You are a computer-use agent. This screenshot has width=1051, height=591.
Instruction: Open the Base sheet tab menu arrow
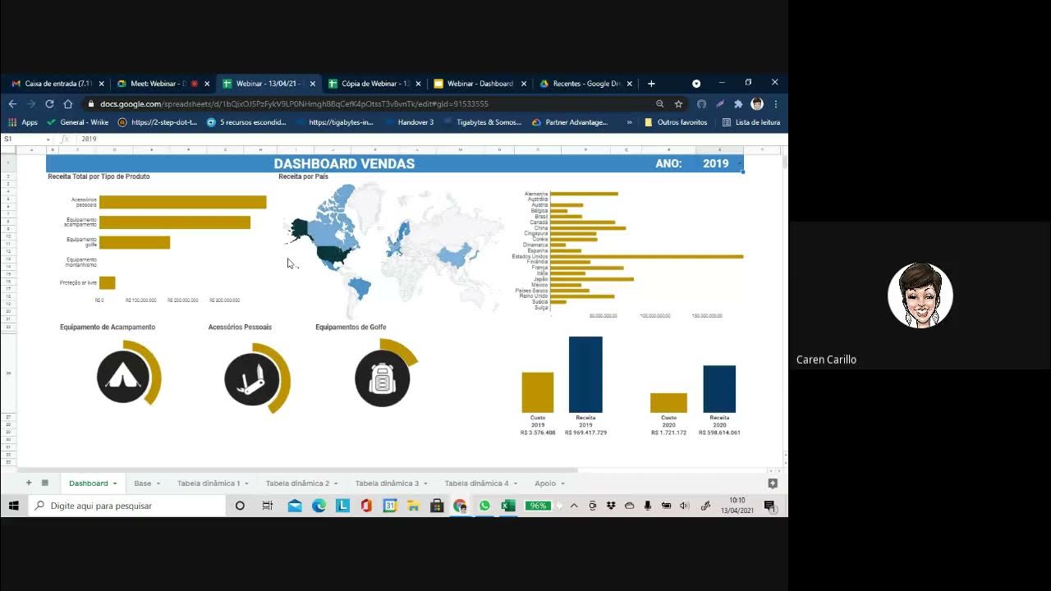point(158,483)
